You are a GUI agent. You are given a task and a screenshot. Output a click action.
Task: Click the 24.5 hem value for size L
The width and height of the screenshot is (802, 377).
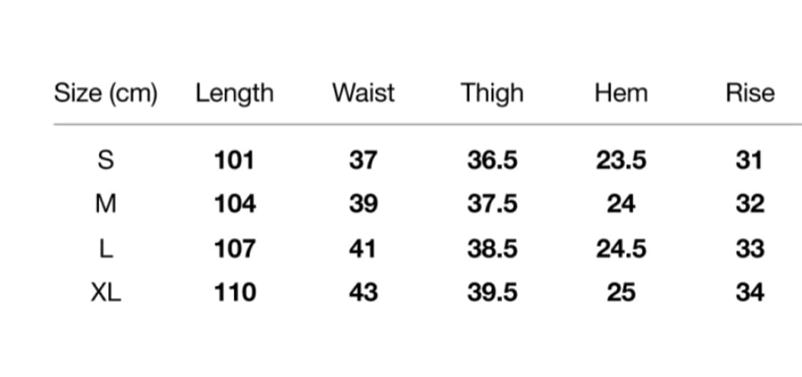621,249
